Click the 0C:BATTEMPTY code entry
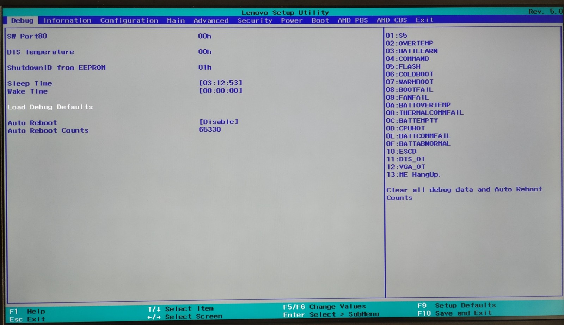Screen dimensions: 564x325 412,121
